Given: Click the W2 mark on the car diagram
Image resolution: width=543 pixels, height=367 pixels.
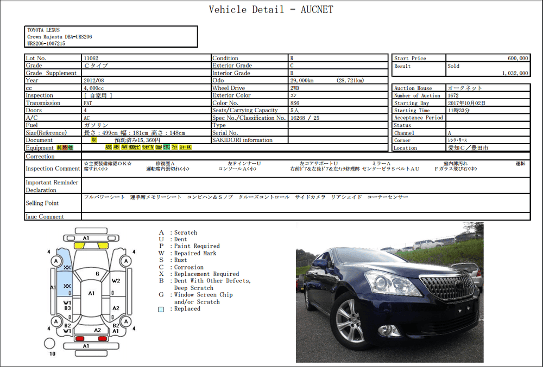Looking at the screenshot, I should click(x=116, y=281).
